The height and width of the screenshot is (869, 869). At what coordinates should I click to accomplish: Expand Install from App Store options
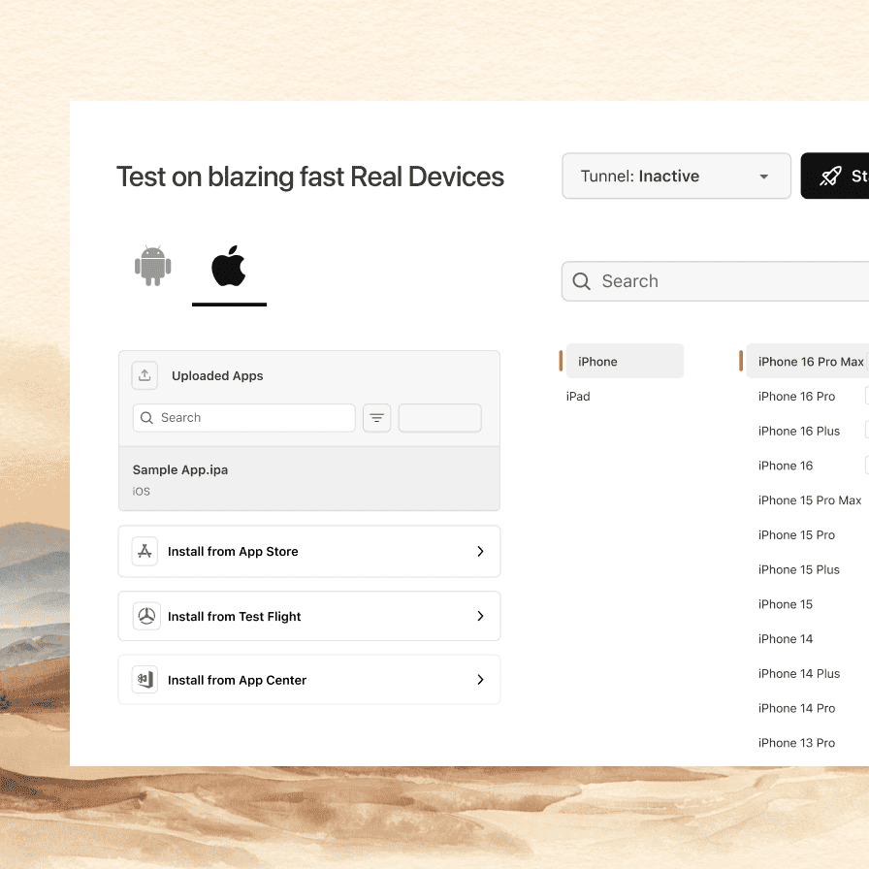click(479, 551)
